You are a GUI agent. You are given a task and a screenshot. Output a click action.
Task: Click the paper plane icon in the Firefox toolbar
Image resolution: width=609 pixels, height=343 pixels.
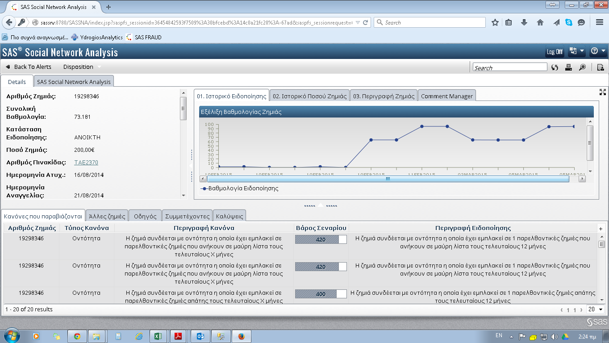click(556, 22)
